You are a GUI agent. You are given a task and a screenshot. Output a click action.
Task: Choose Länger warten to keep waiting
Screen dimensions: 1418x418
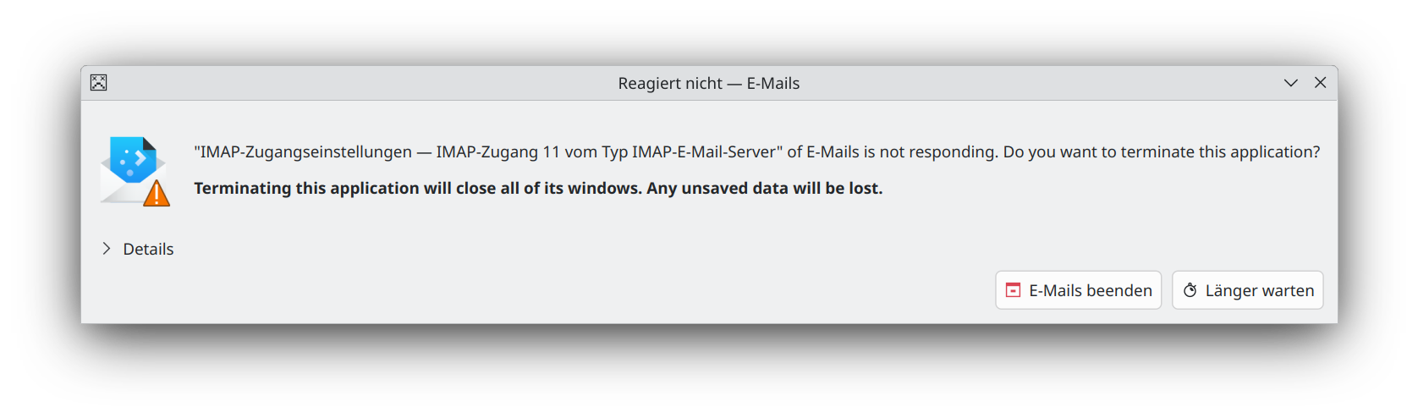[x=1248, y=290]
